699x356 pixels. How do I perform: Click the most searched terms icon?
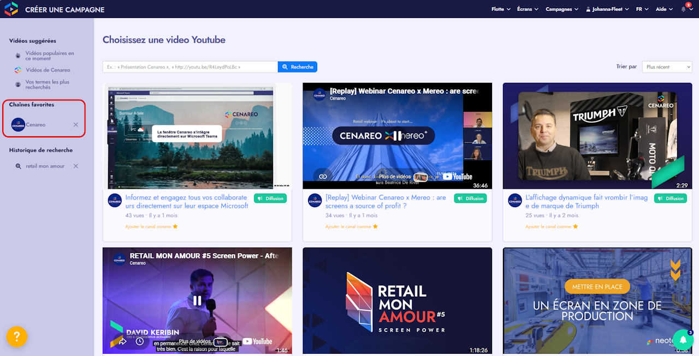18,85
